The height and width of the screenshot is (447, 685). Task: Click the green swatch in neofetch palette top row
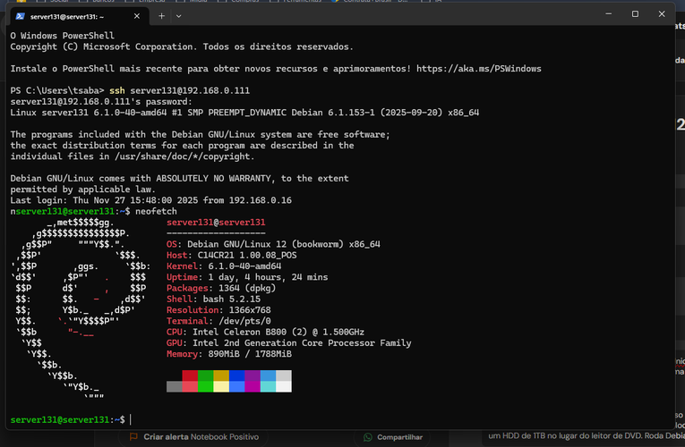click(x=206, y=375)
